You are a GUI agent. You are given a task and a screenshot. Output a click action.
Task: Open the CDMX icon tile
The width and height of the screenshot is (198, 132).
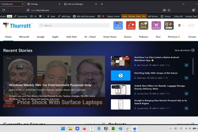(169, 25)
